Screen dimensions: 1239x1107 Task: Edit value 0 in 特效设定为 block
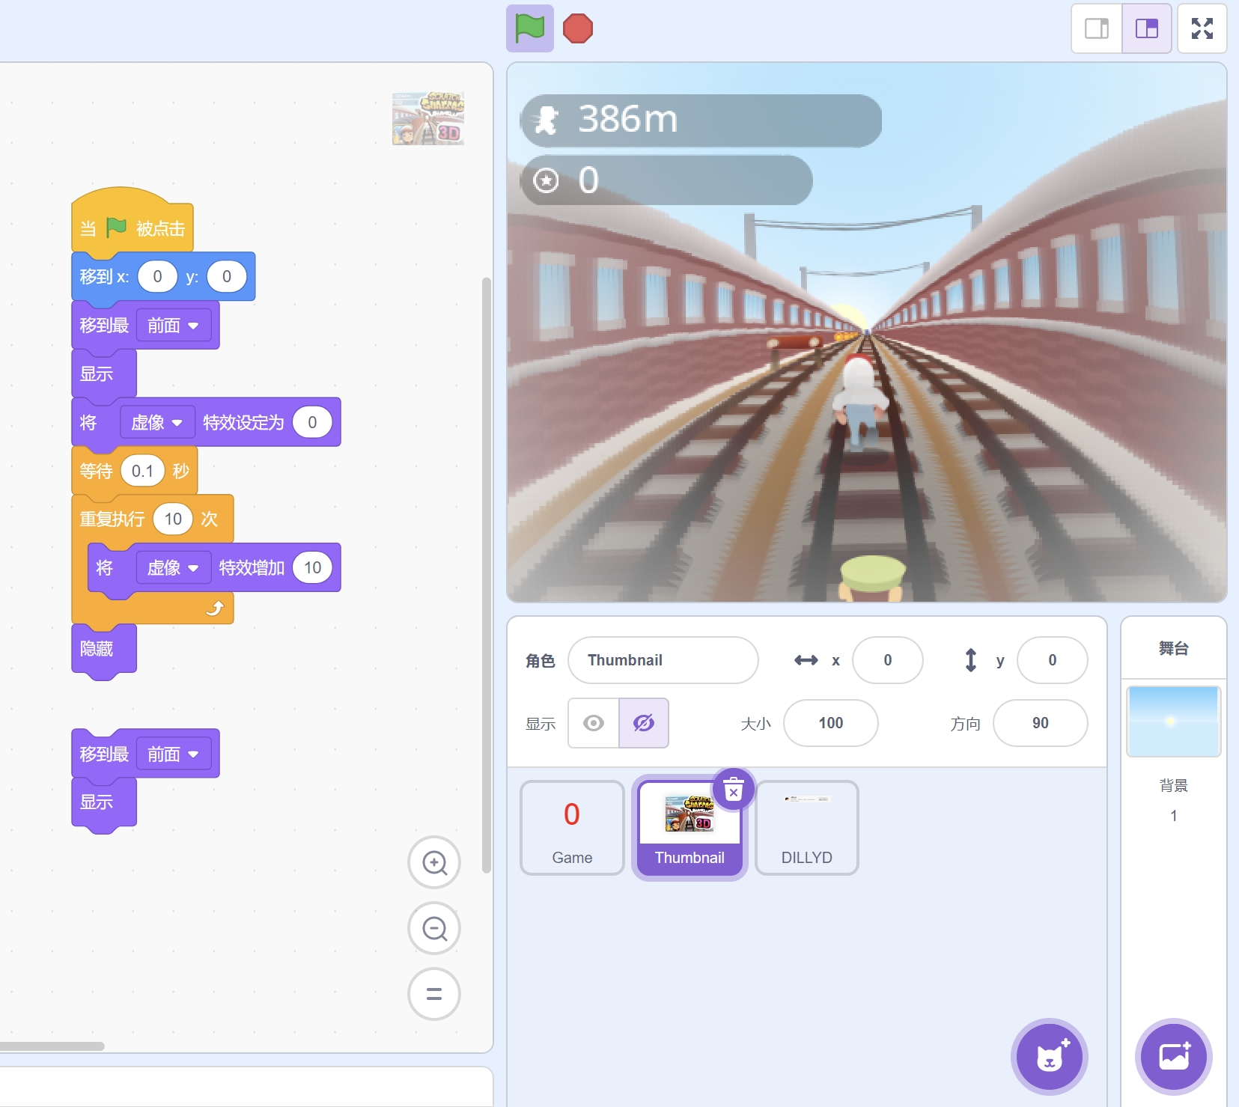[x=312, y=423]
